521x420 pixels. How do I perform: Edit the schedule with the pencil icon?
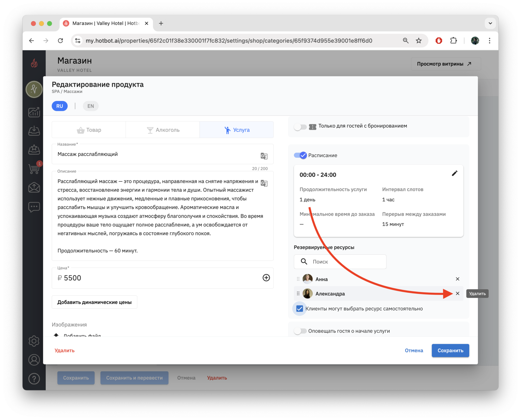(454, 174)
